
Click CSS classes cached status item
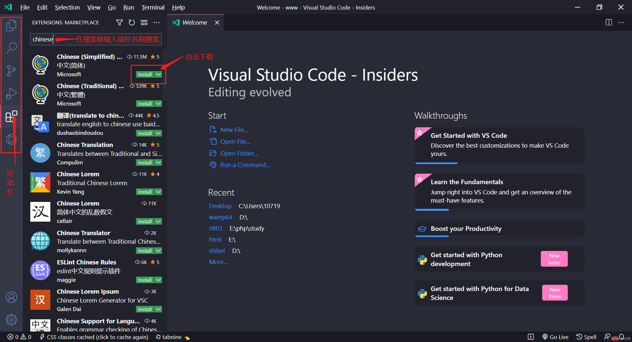[x=94, y=337]
